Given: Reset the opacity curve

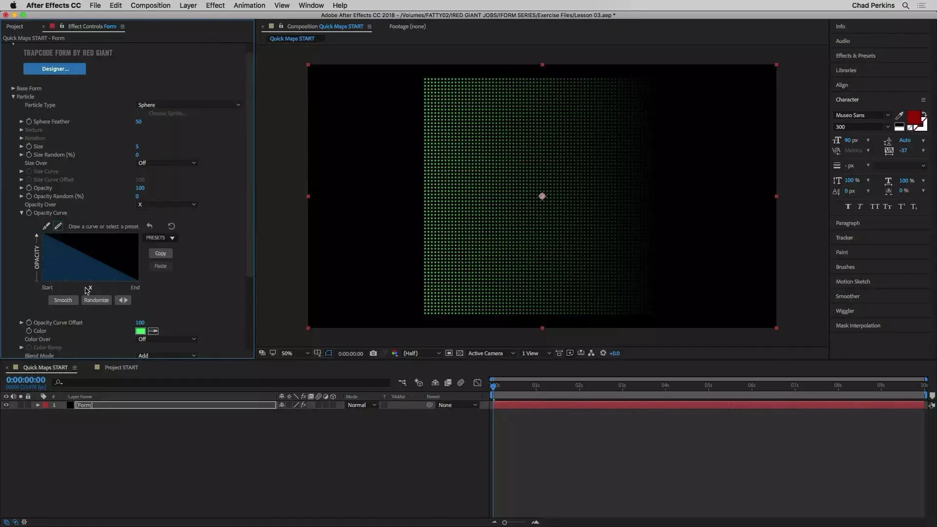Looking at the screenshot, I should pos(171,226).
